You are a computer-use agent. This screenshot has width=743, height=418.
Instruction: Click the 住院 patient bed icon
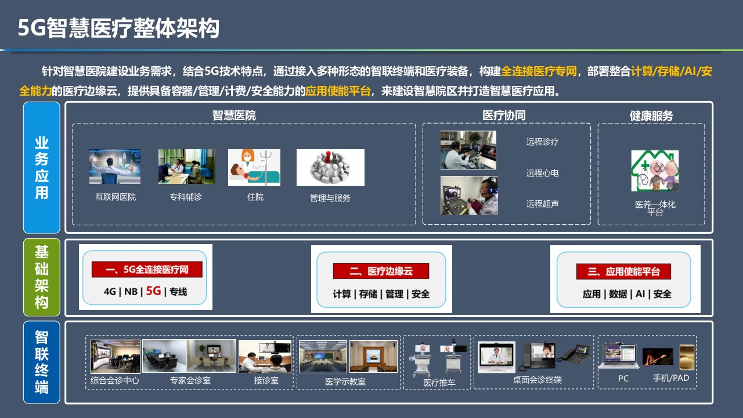click(254, 167)
